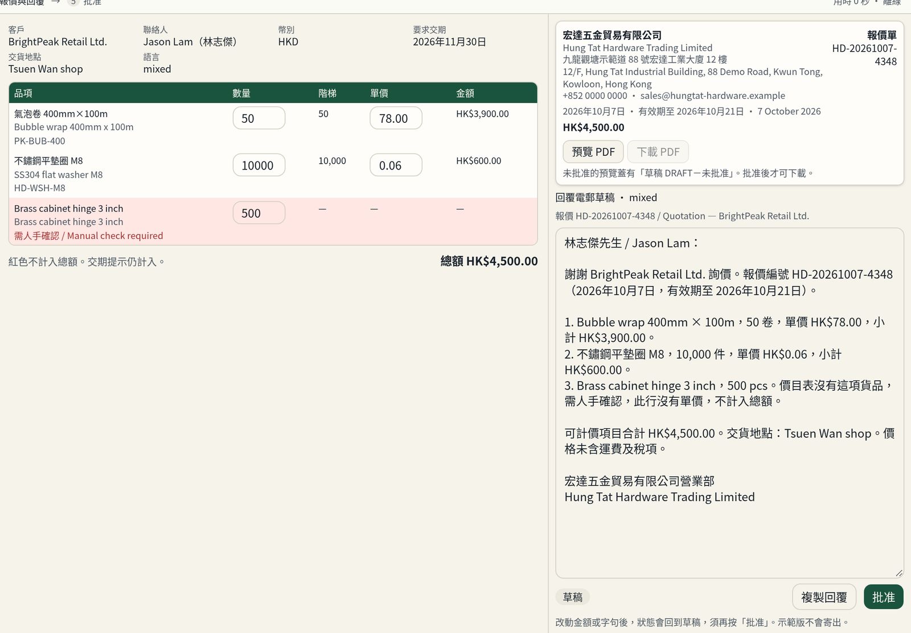Select the 總額 HK$4,500.00 total

(489, 261)
